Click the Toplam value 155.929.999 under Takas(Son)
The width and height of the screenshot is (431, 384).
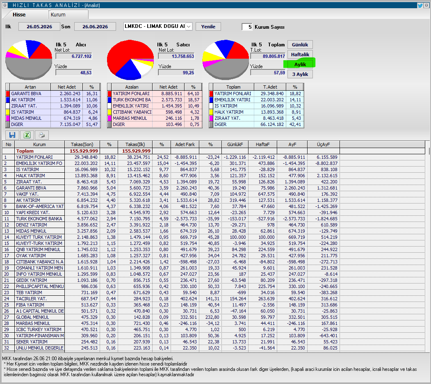click(x=84, y=151)
